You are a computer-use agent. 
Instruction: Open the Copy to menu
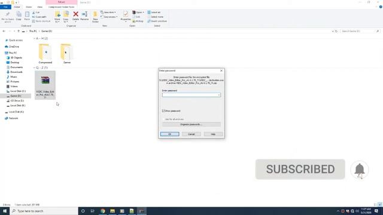click(x=66, y=17)
